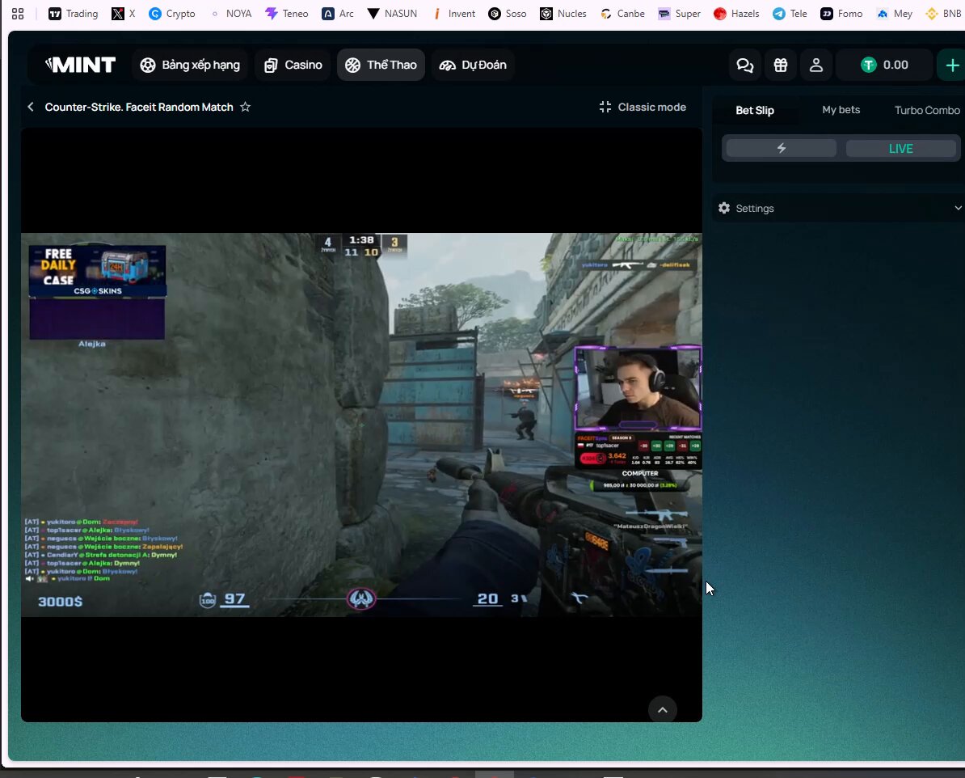Viewport: 965px width, 778px height.
Task: Click the 0.00 balance display
Action: 884,65
